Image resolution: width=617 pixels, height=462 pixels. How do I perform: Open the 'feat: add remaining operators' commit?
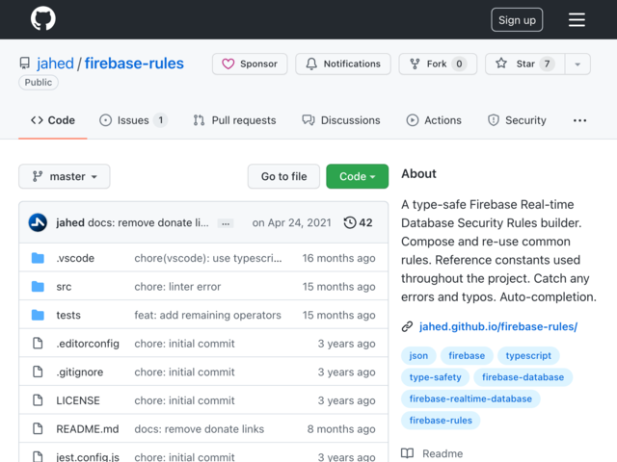(x=208, y=315)
